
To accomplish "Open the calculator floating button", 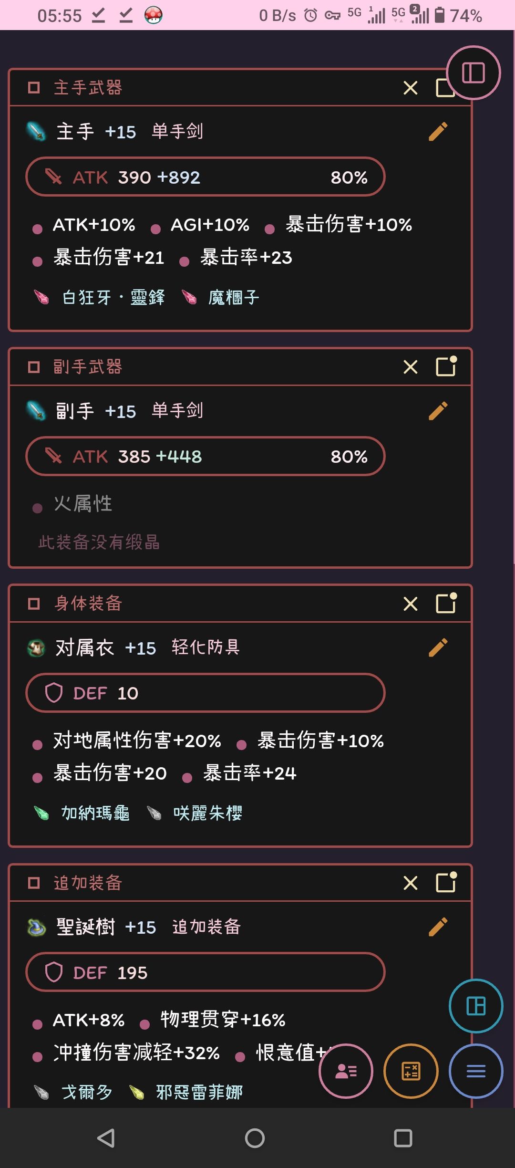I will click(x=411, y=1071).
